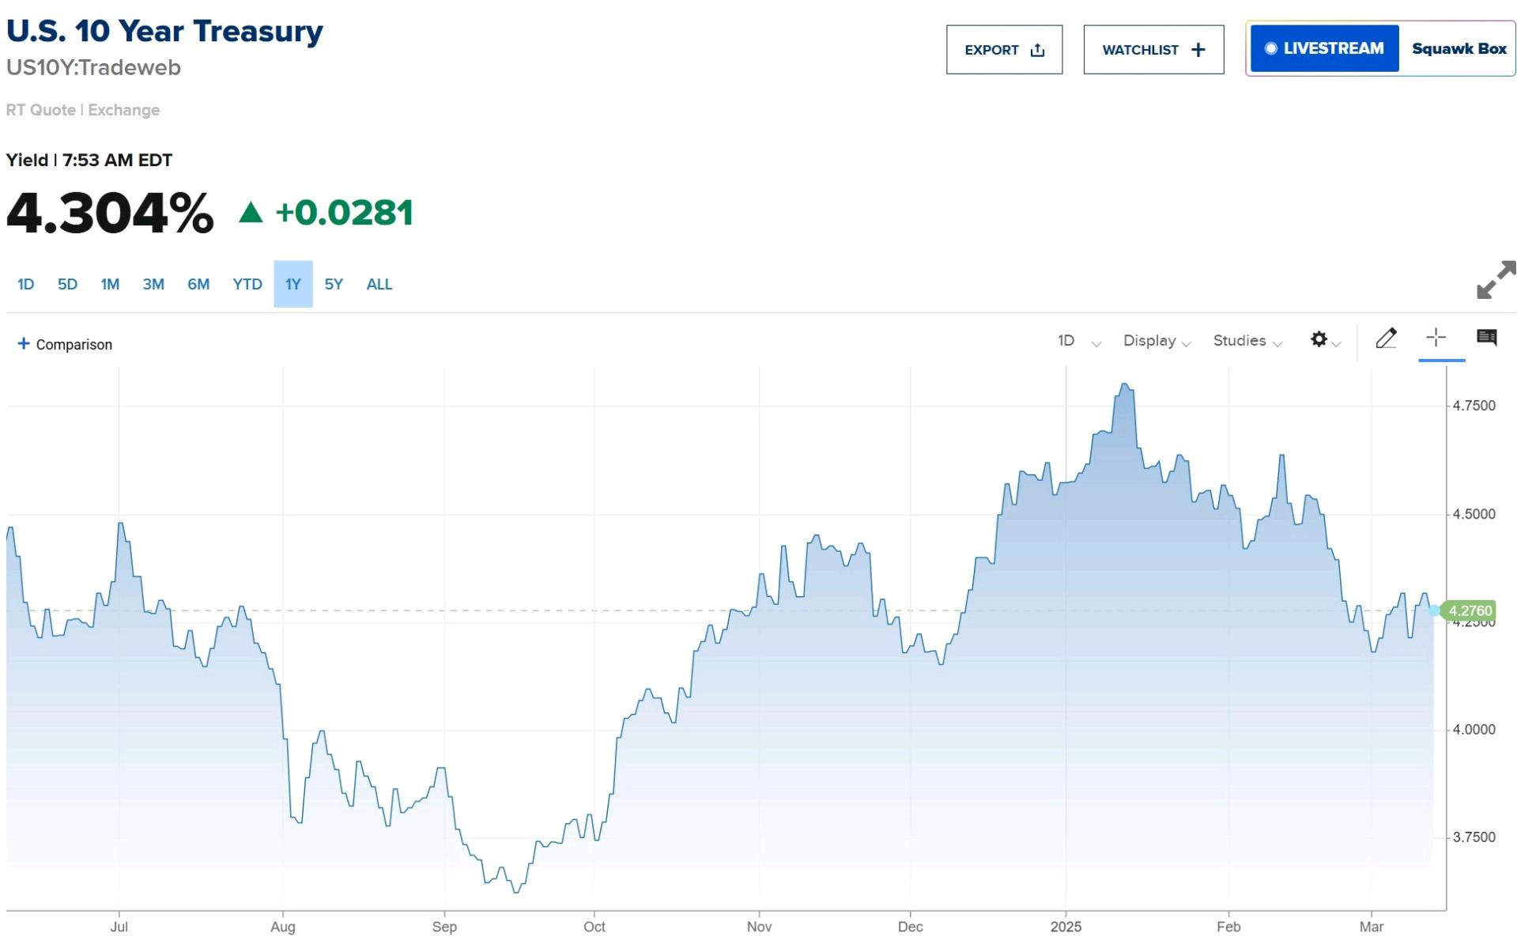The image size is (1517, 952).
Task: Click the 4.2760 price marker label
Action: [1468, 610]
